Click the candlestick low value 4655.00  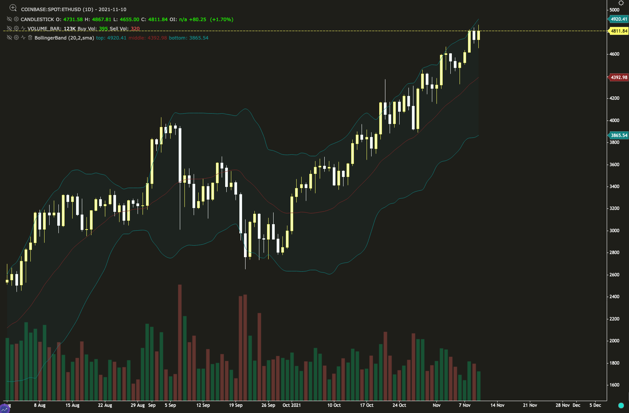click(129, 19)
